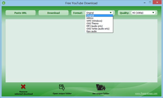Click the set output folder home icon
Image resolution: width=163 pixels, height=98 pixels.
point(101,87)
